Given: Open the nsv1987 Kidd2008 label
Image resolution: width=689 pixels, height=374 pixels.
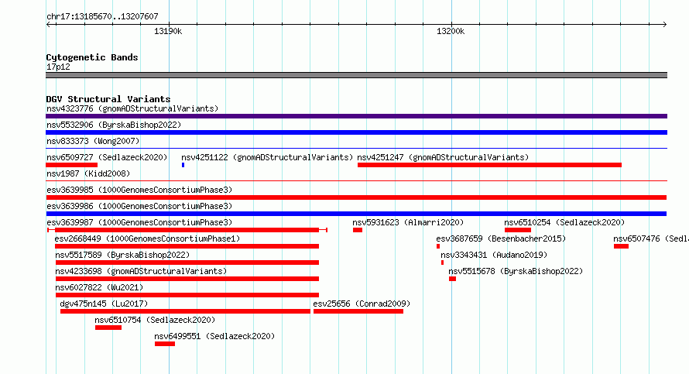Looking at the screenshot, I should click(x=88, y=173).
